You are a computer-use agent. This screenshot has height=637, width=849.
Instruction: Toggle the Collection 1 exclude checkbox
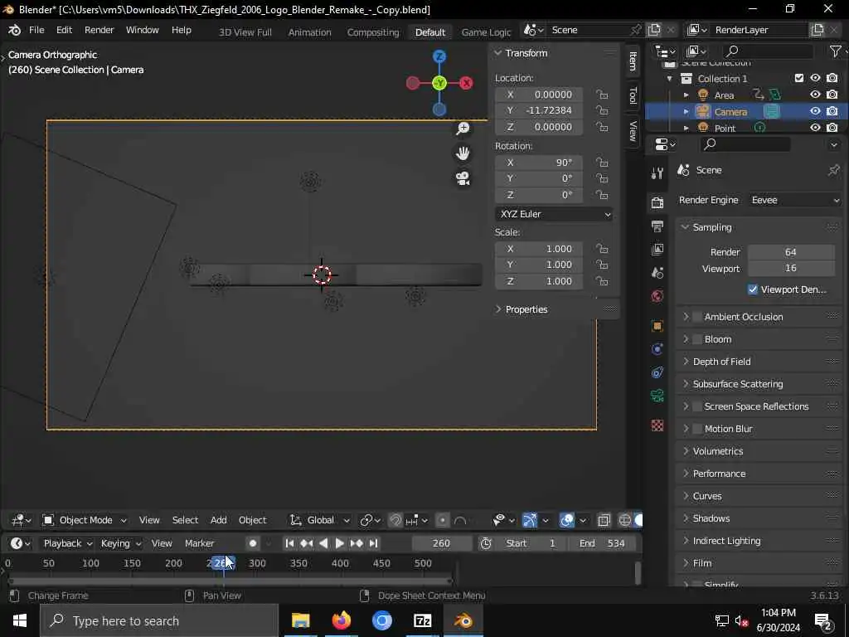coord(798,78)
